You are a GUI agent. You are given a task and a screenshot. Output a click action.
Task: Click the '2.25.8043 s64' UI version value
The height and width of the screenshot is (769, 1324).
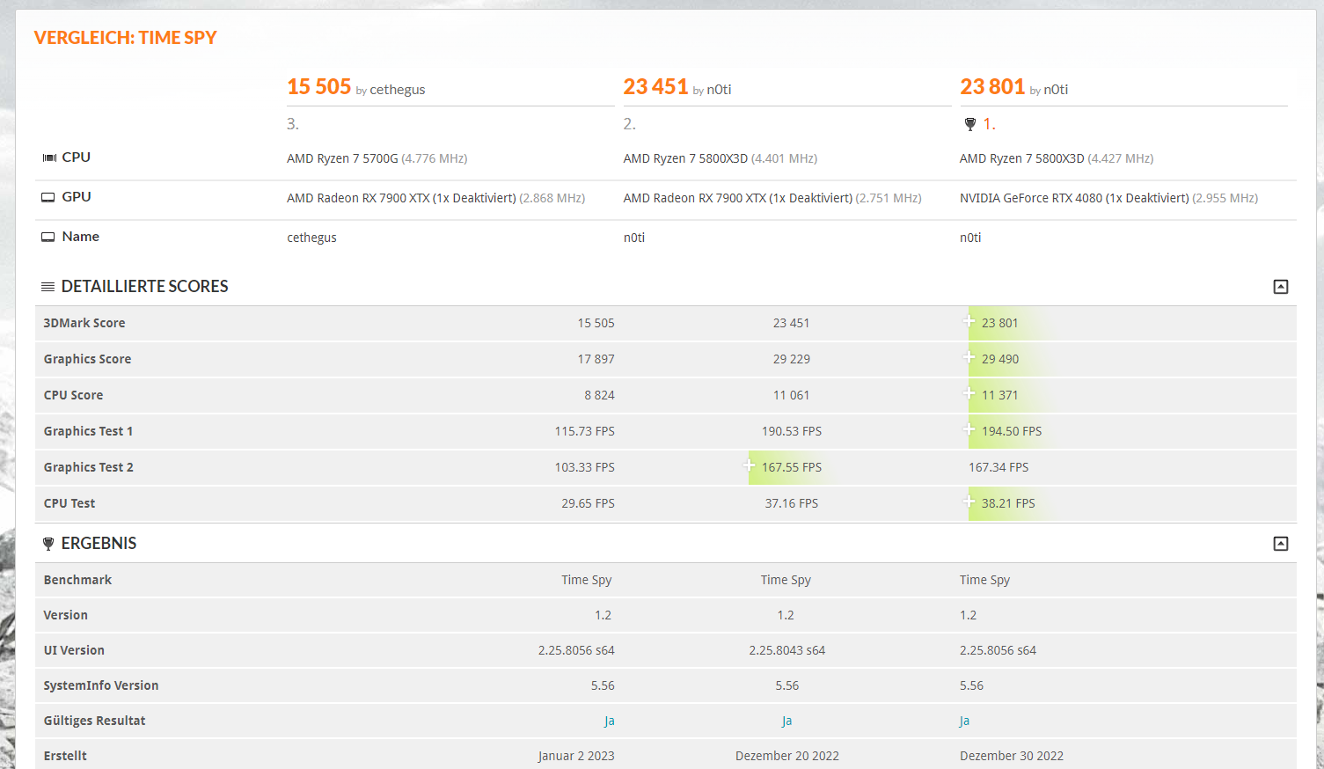tap(787, 650)
